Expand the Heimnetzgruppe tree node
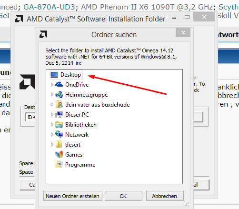 (x=52, y=95)
